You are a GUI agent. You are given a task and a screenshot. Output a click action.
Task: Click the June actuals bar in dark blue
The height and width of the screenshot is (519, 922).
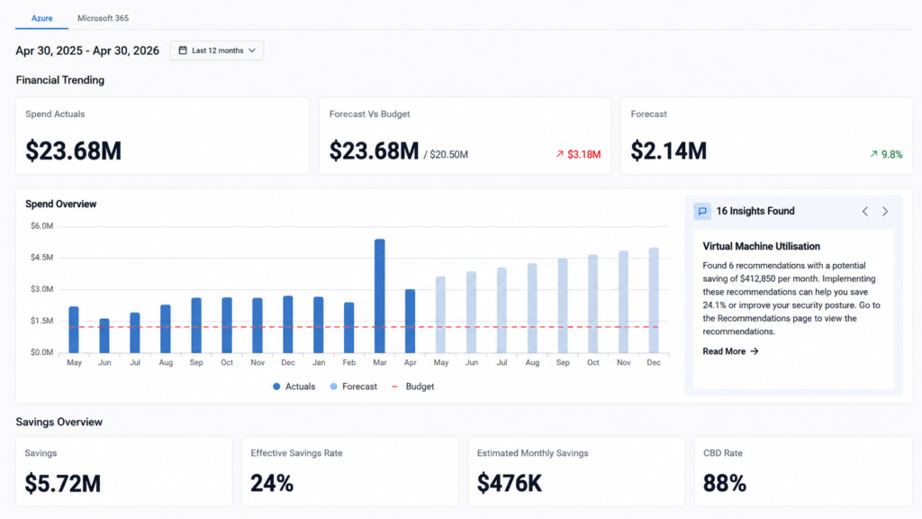click(104, 336)
